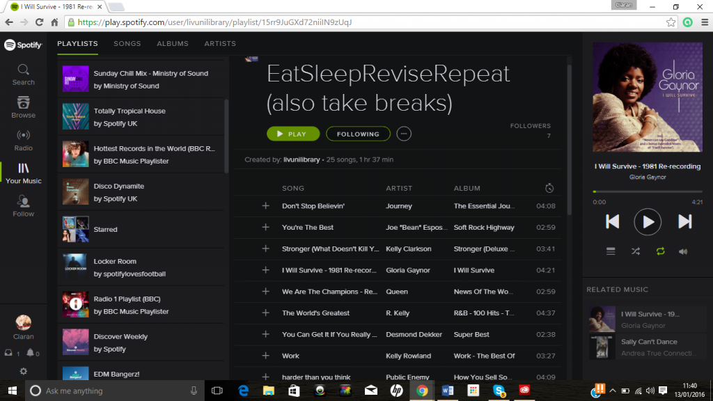Open Totally Tropical House playlist
The image size is (713, 401).
coord(141,117)
